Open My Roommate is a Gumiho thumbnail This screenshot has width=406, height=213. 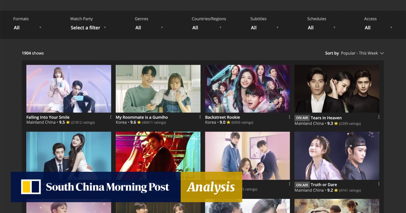tap(158, 89)
